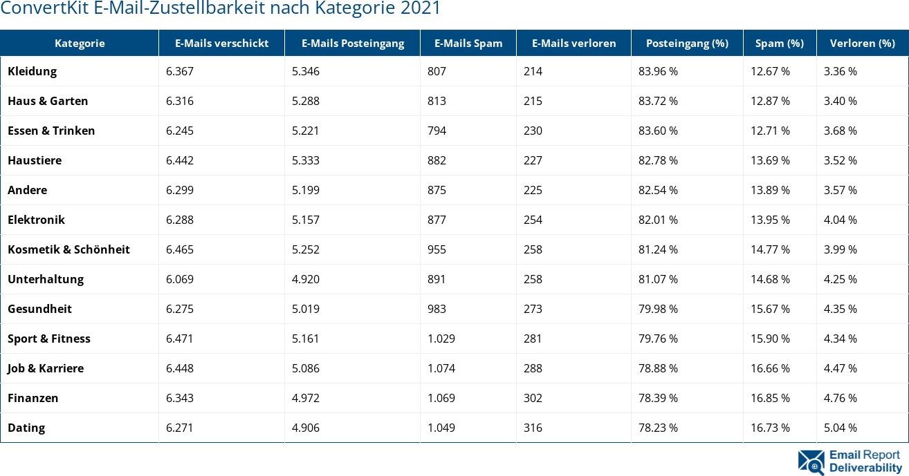Click the 5.199 value for Andere
The width and height of the screenshot is (909, 476).
click(306, 190)
